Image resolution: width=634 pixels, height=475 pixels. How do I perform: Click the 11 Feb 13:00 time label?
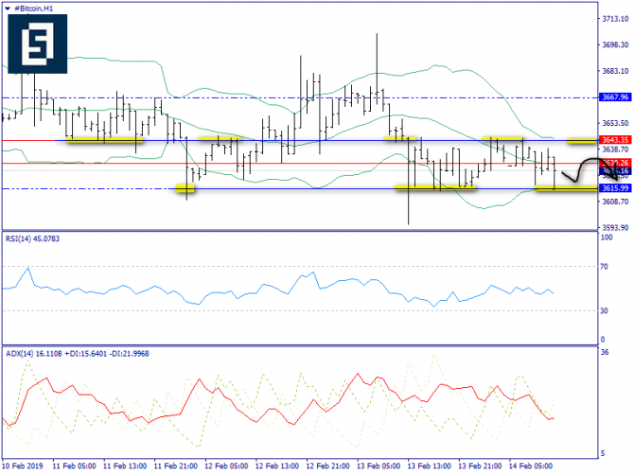coord(125,466)
